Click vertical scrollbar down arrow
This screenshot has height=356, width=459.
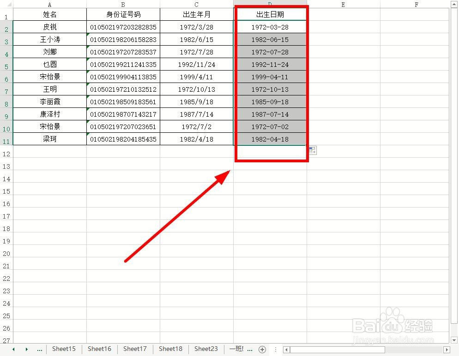coord(454,340)
